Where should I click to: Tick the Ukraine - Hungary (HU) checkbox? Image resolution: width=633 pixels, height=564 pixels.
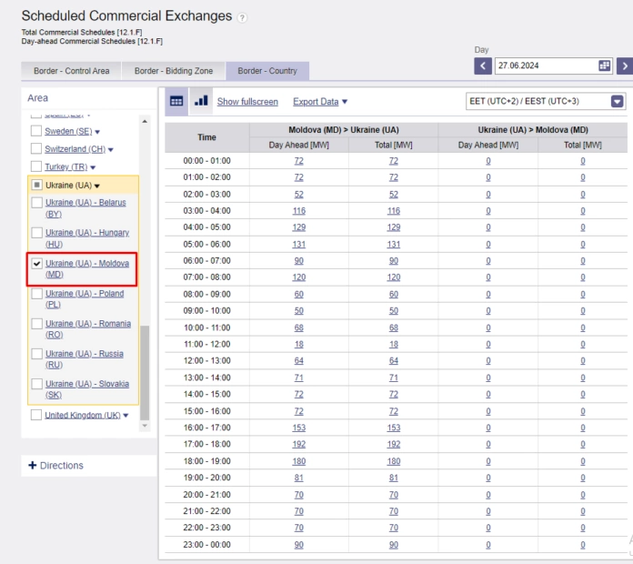[36, 233]
